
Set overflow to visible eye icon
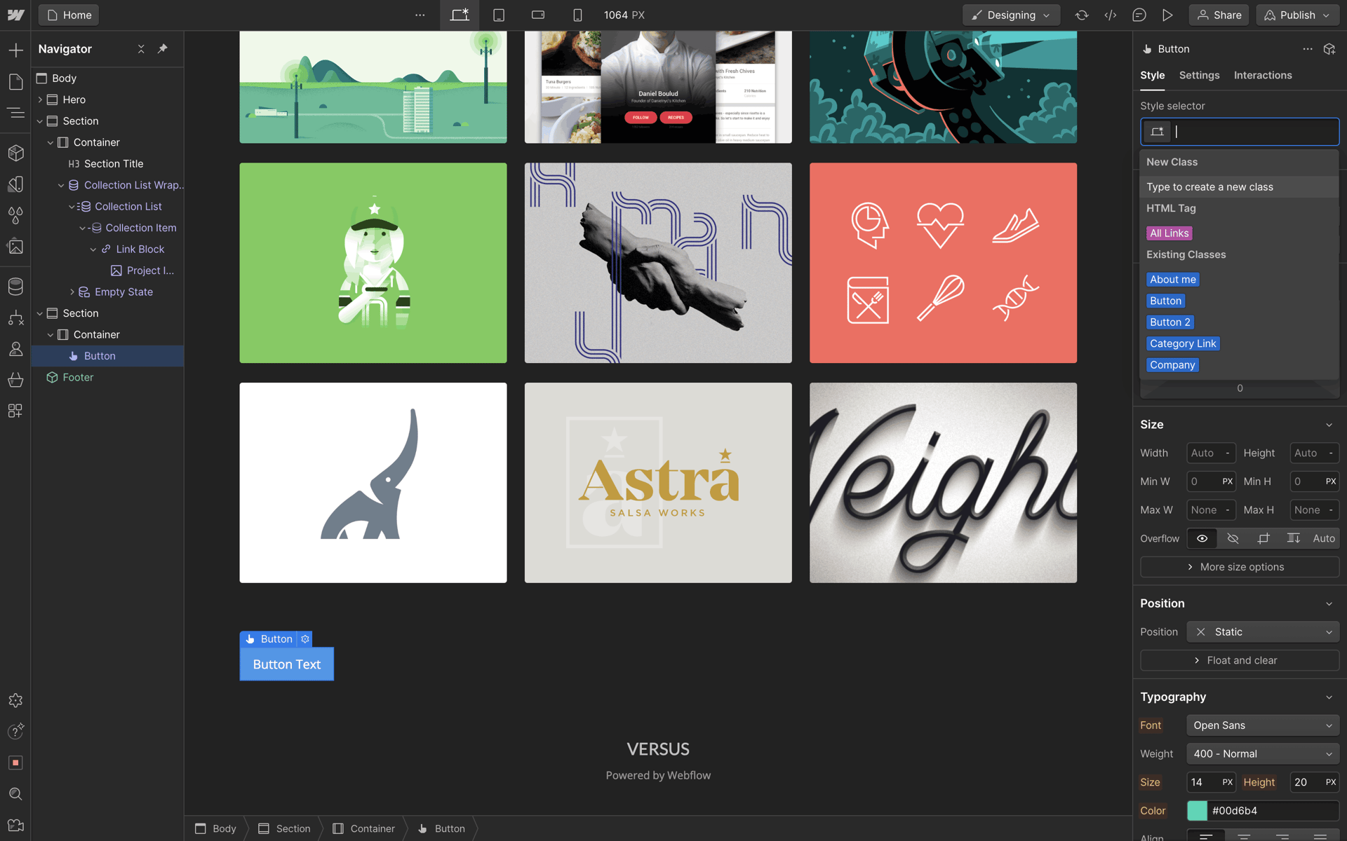coord(1202,538)
